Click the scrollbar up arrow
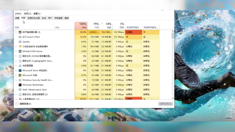The width and height of the screenshot is (235, 132). 173,31
